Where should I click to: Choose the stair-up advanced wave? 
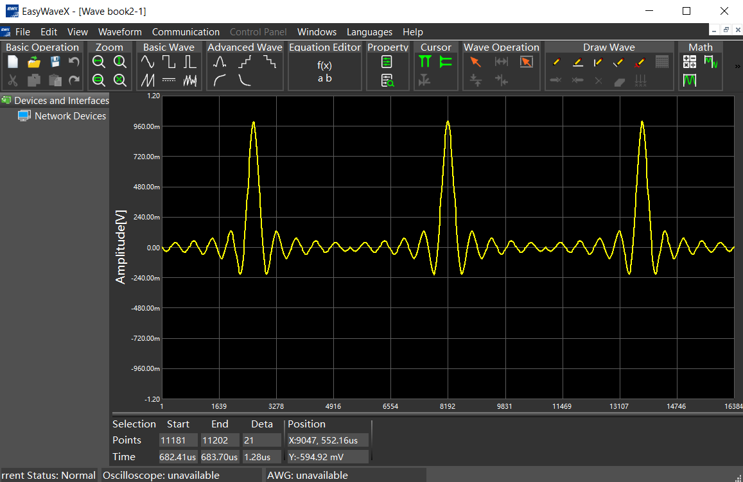(x=245, y=62)
